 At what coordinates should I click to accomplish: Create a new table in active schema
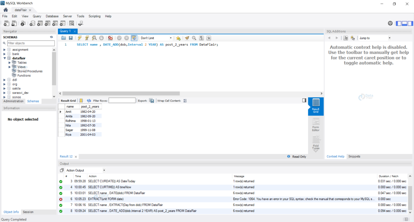click(x=40, y=23)
